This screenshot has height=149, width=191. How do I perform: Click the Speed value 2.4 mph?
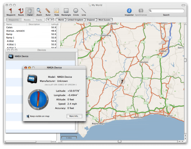tap(72, 104)
